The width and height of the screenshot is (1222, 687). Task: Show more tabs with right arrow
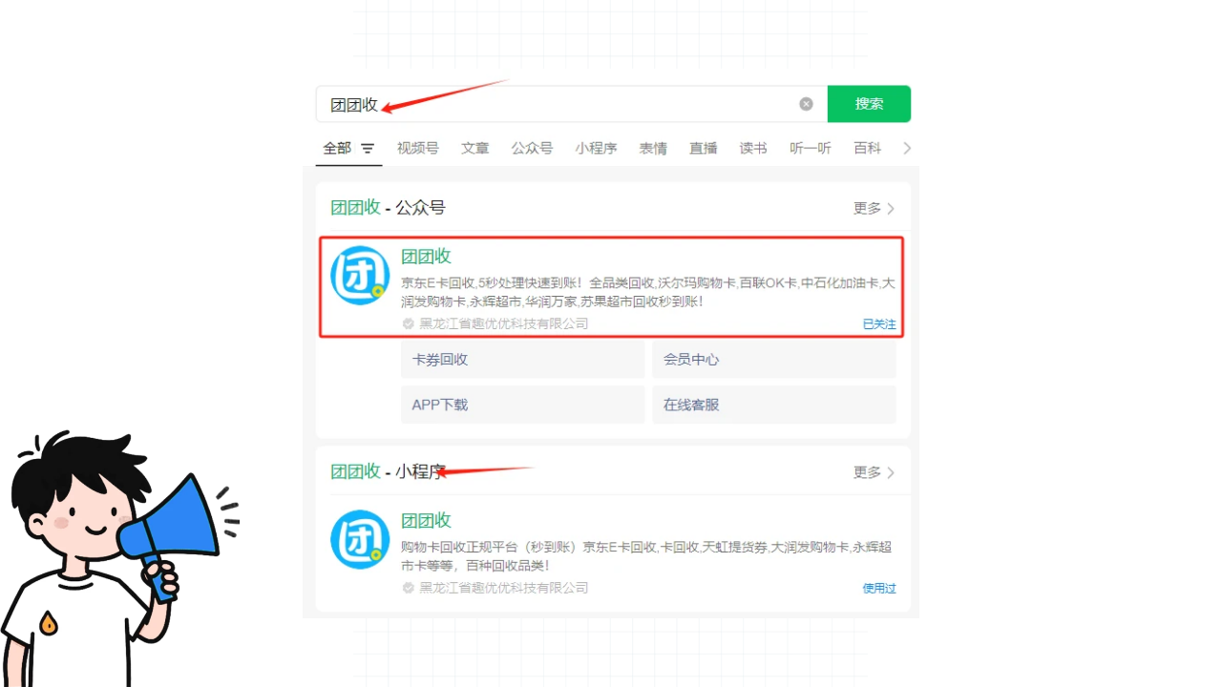click(907, 148)
